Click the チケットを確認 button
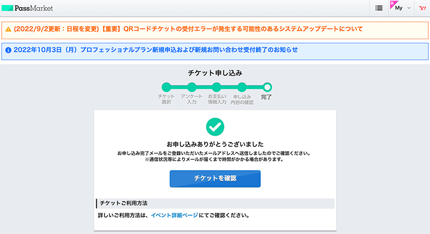The width and height of the screenshot is (430, 234). tap(215, 179)
